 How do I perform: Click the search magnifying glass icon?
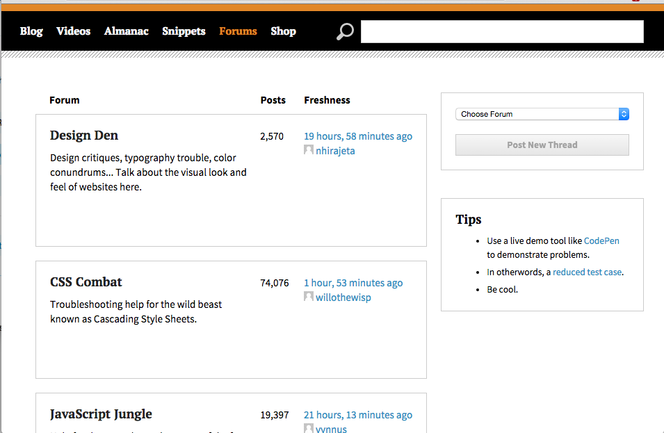344,31
